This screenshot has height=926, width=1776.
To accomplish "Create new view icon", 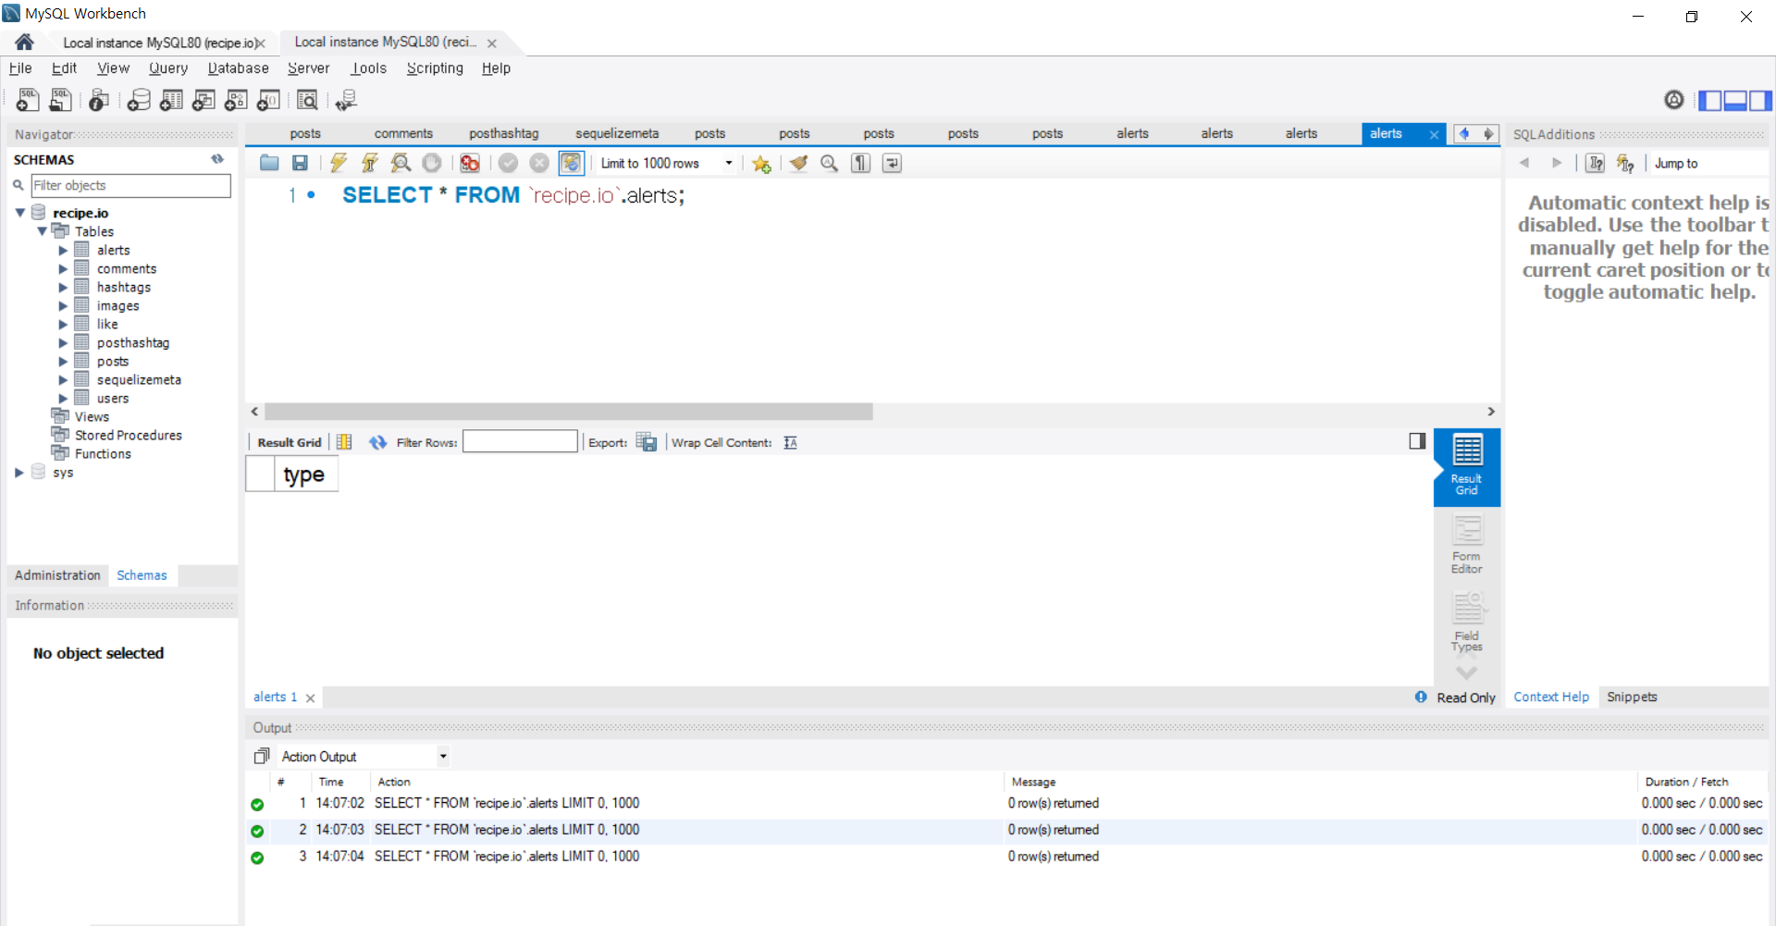I will (203, 100).
